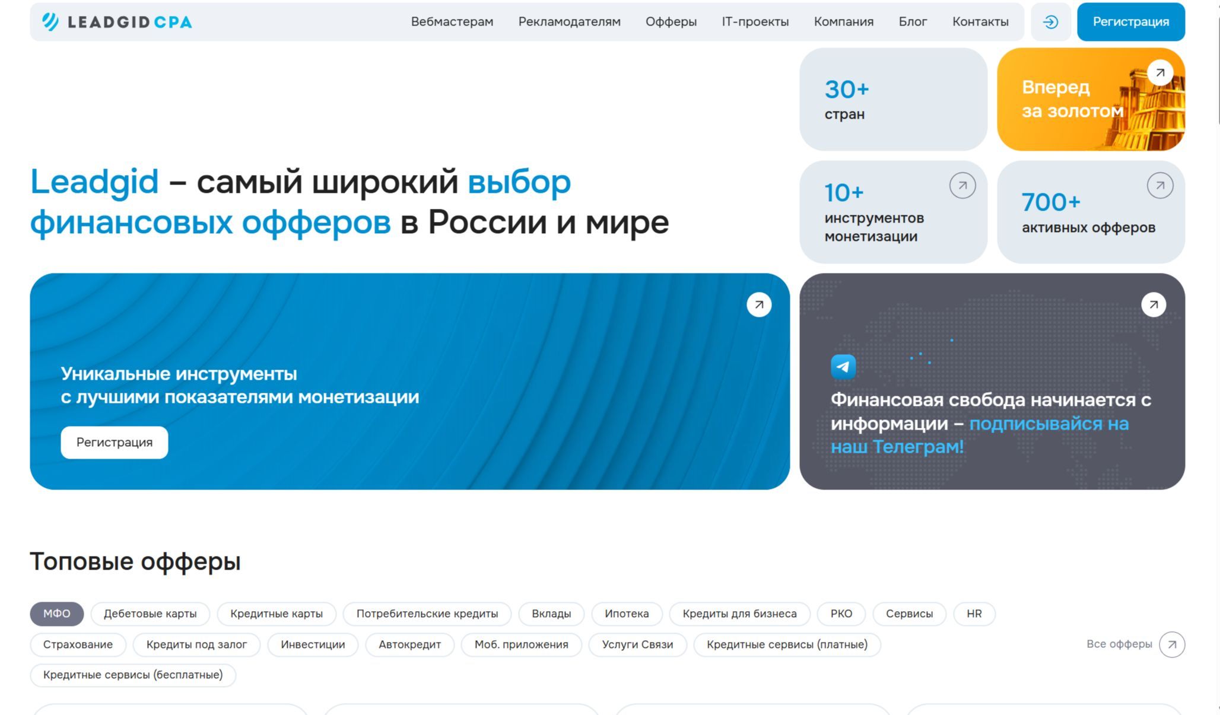Click arrow icon on 700+ offers card
Screen dimensions: 1220x715
(x=1159, y=186)
